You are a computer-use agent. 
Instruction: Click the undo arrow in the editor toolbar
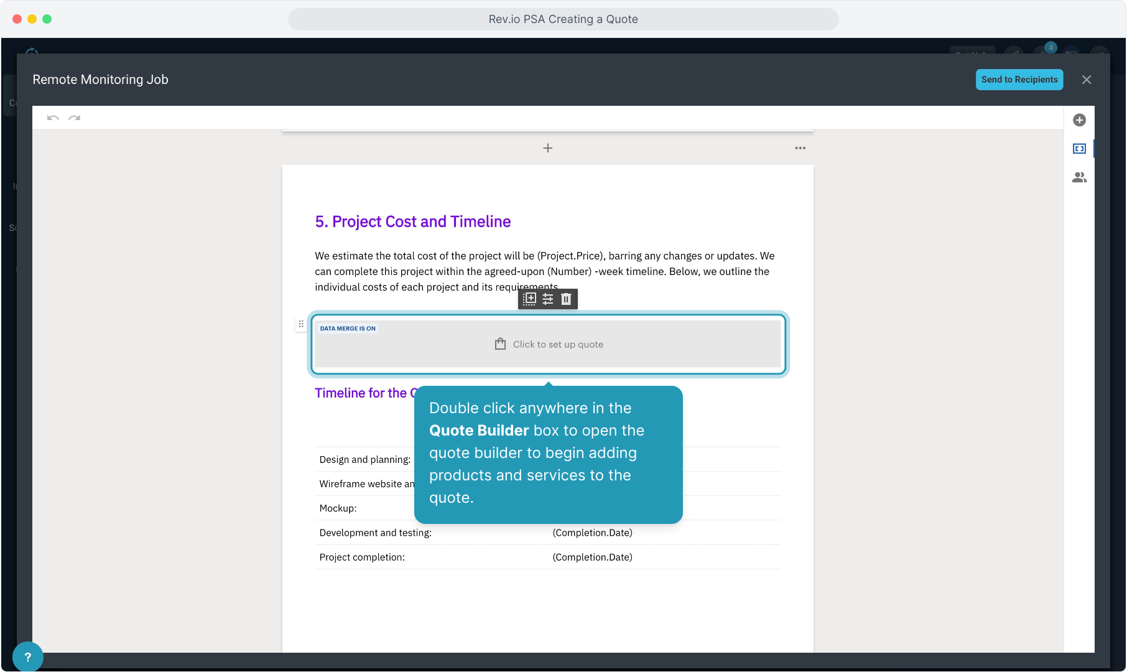(x=53, y=118)
